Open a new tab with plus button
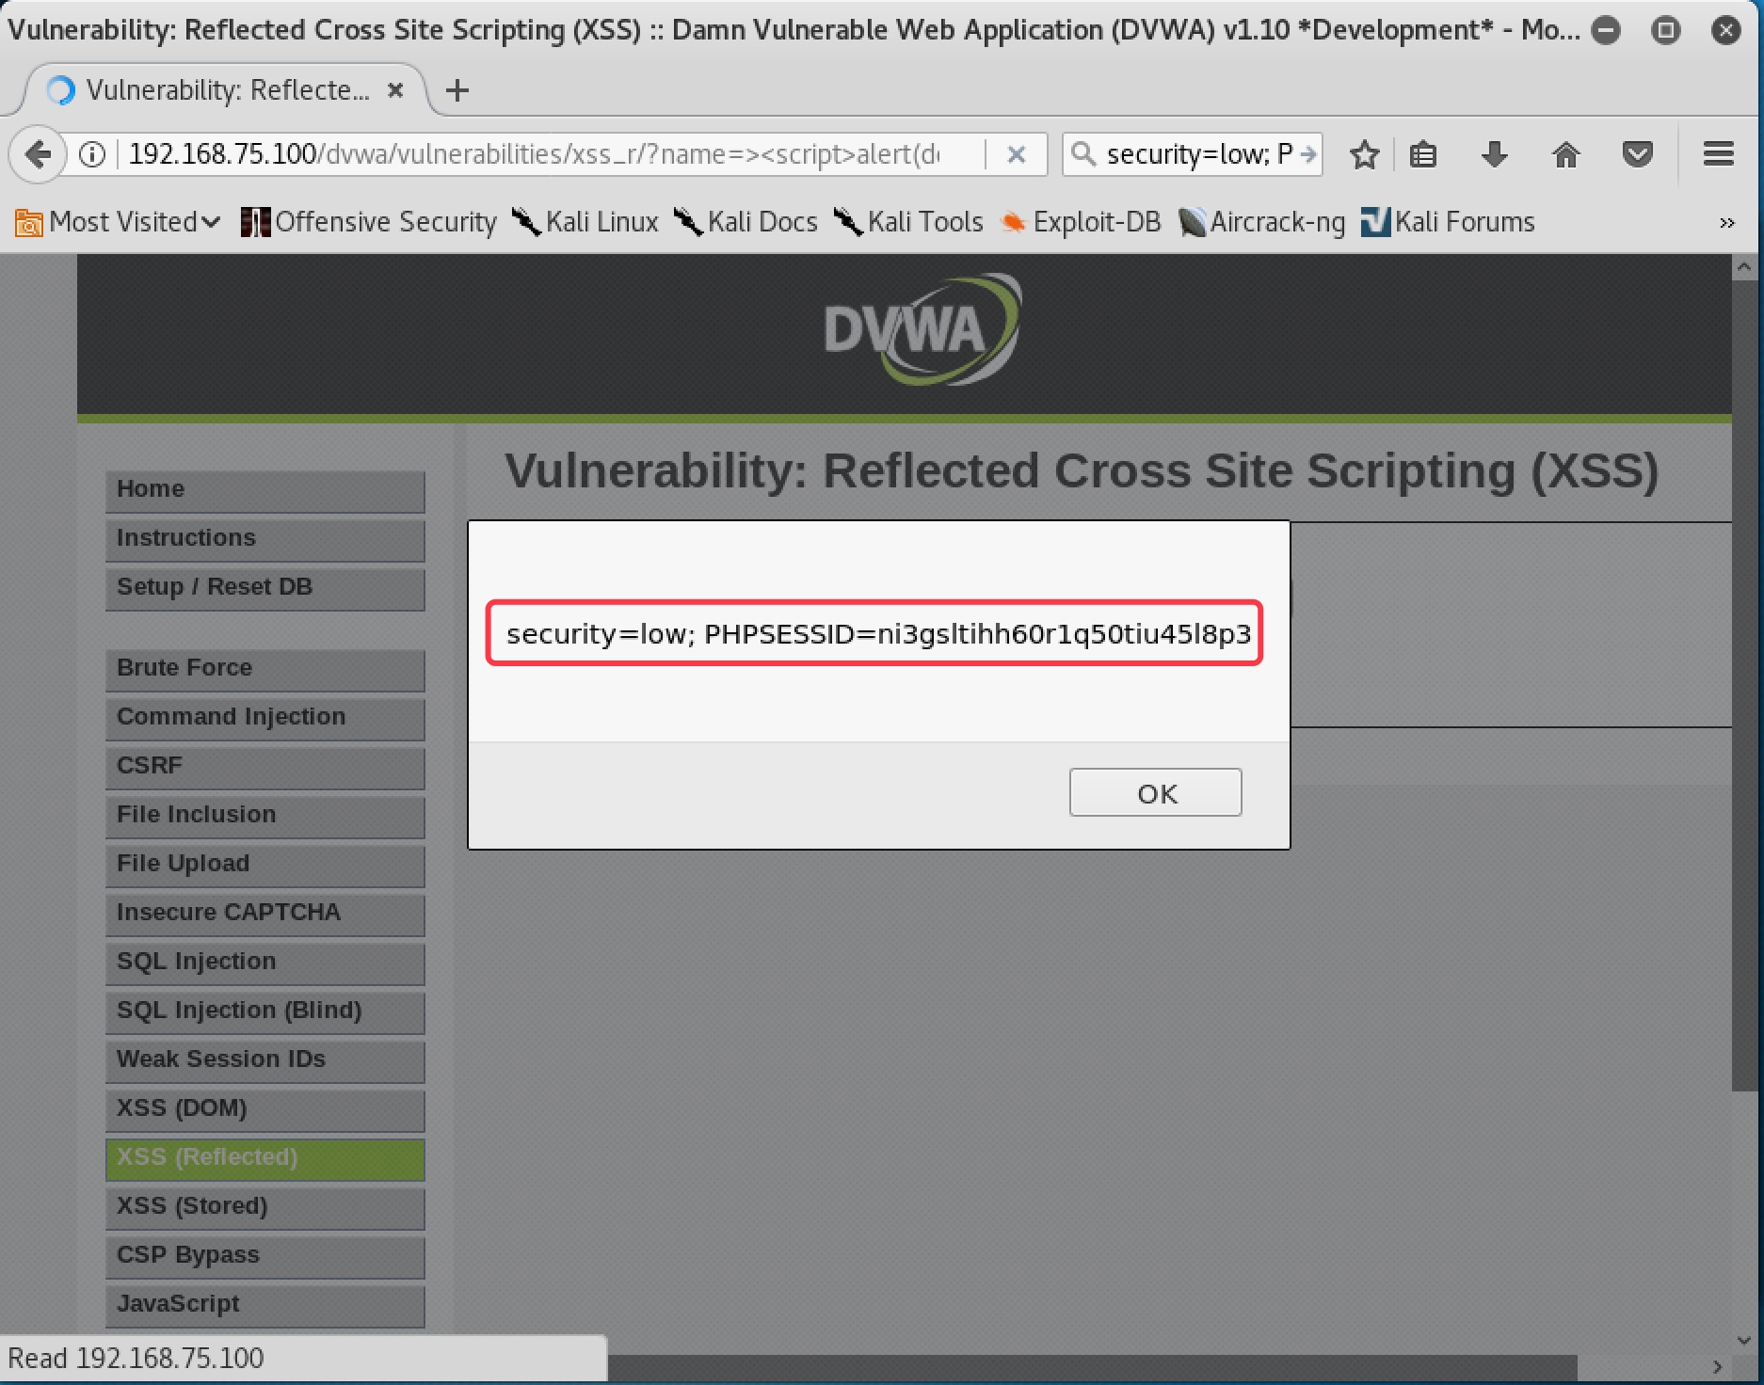Image resolution: width=1764 pixels, height=1385 pixels. click(x=457, y=90)
